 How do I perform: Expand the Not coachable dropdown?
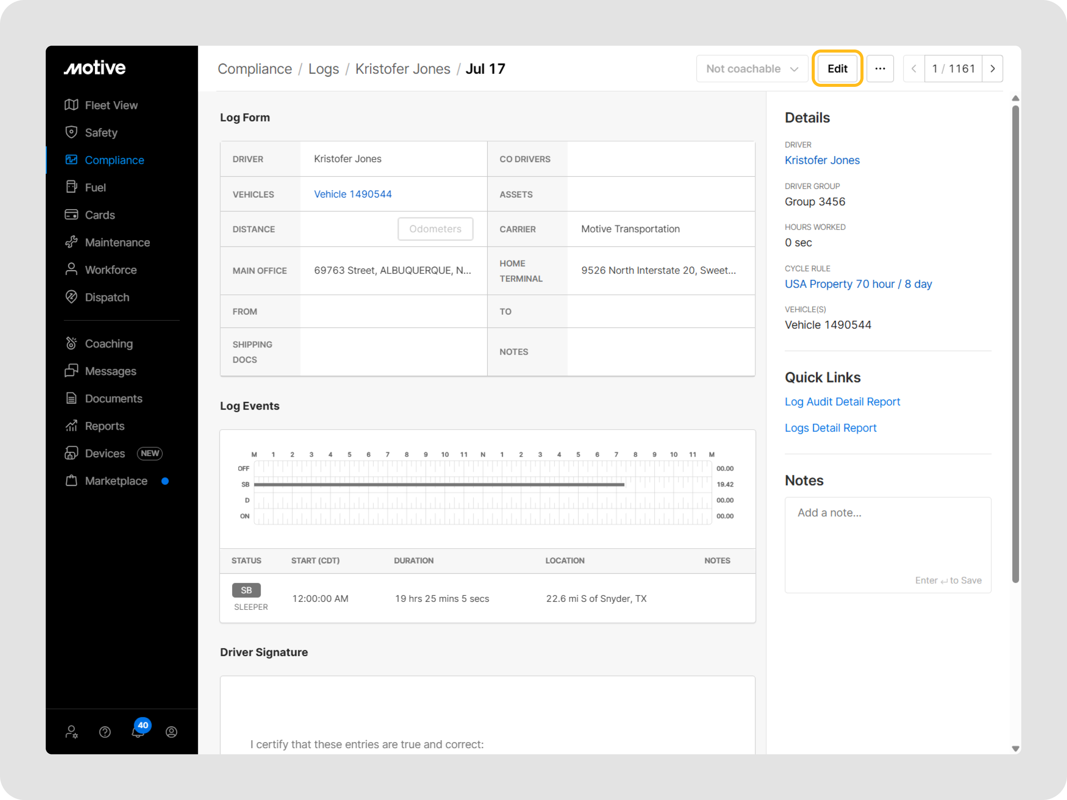click(751, 69)
